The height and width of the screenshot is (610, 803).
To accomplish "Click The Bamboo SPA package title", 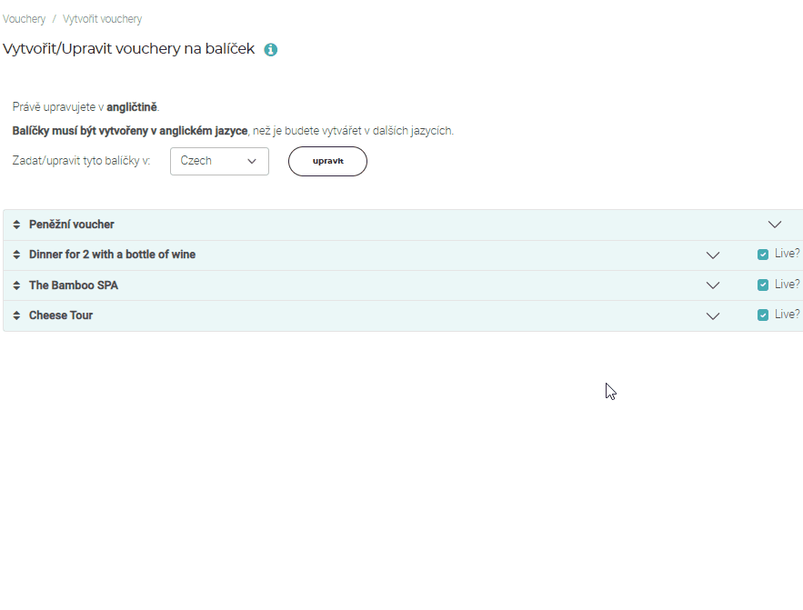I will point(74,285).
